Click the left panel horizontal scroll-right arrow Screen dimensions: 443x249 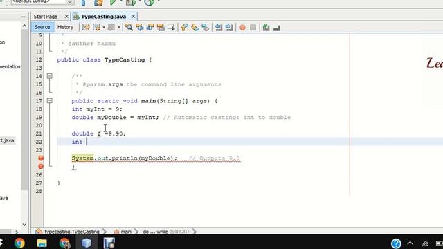tap(17, 232)
